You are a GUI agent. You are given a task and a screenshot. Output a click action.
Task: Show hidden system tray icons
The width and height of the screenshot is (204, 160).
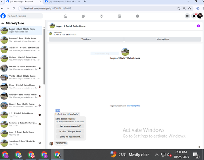point(157,155)
